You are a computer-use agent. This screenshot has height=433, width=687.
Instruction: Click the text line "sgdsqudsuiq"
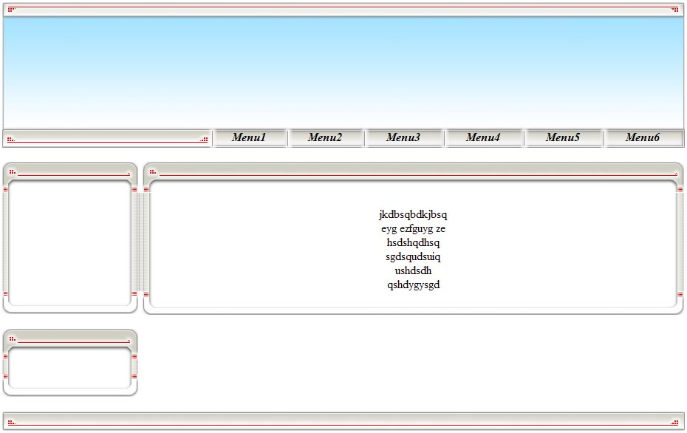[x=413, y=257]
